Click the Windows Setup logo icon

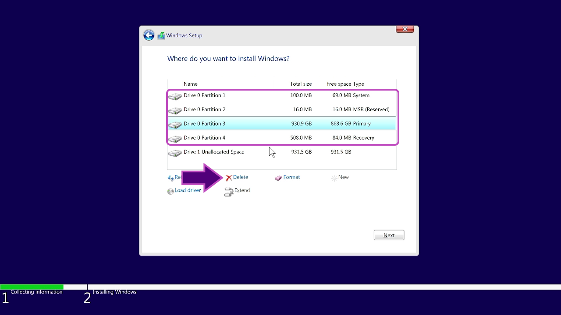(160, 35)
